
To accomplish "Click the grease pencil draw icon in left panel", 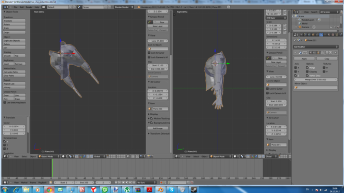I will (150, 22).
